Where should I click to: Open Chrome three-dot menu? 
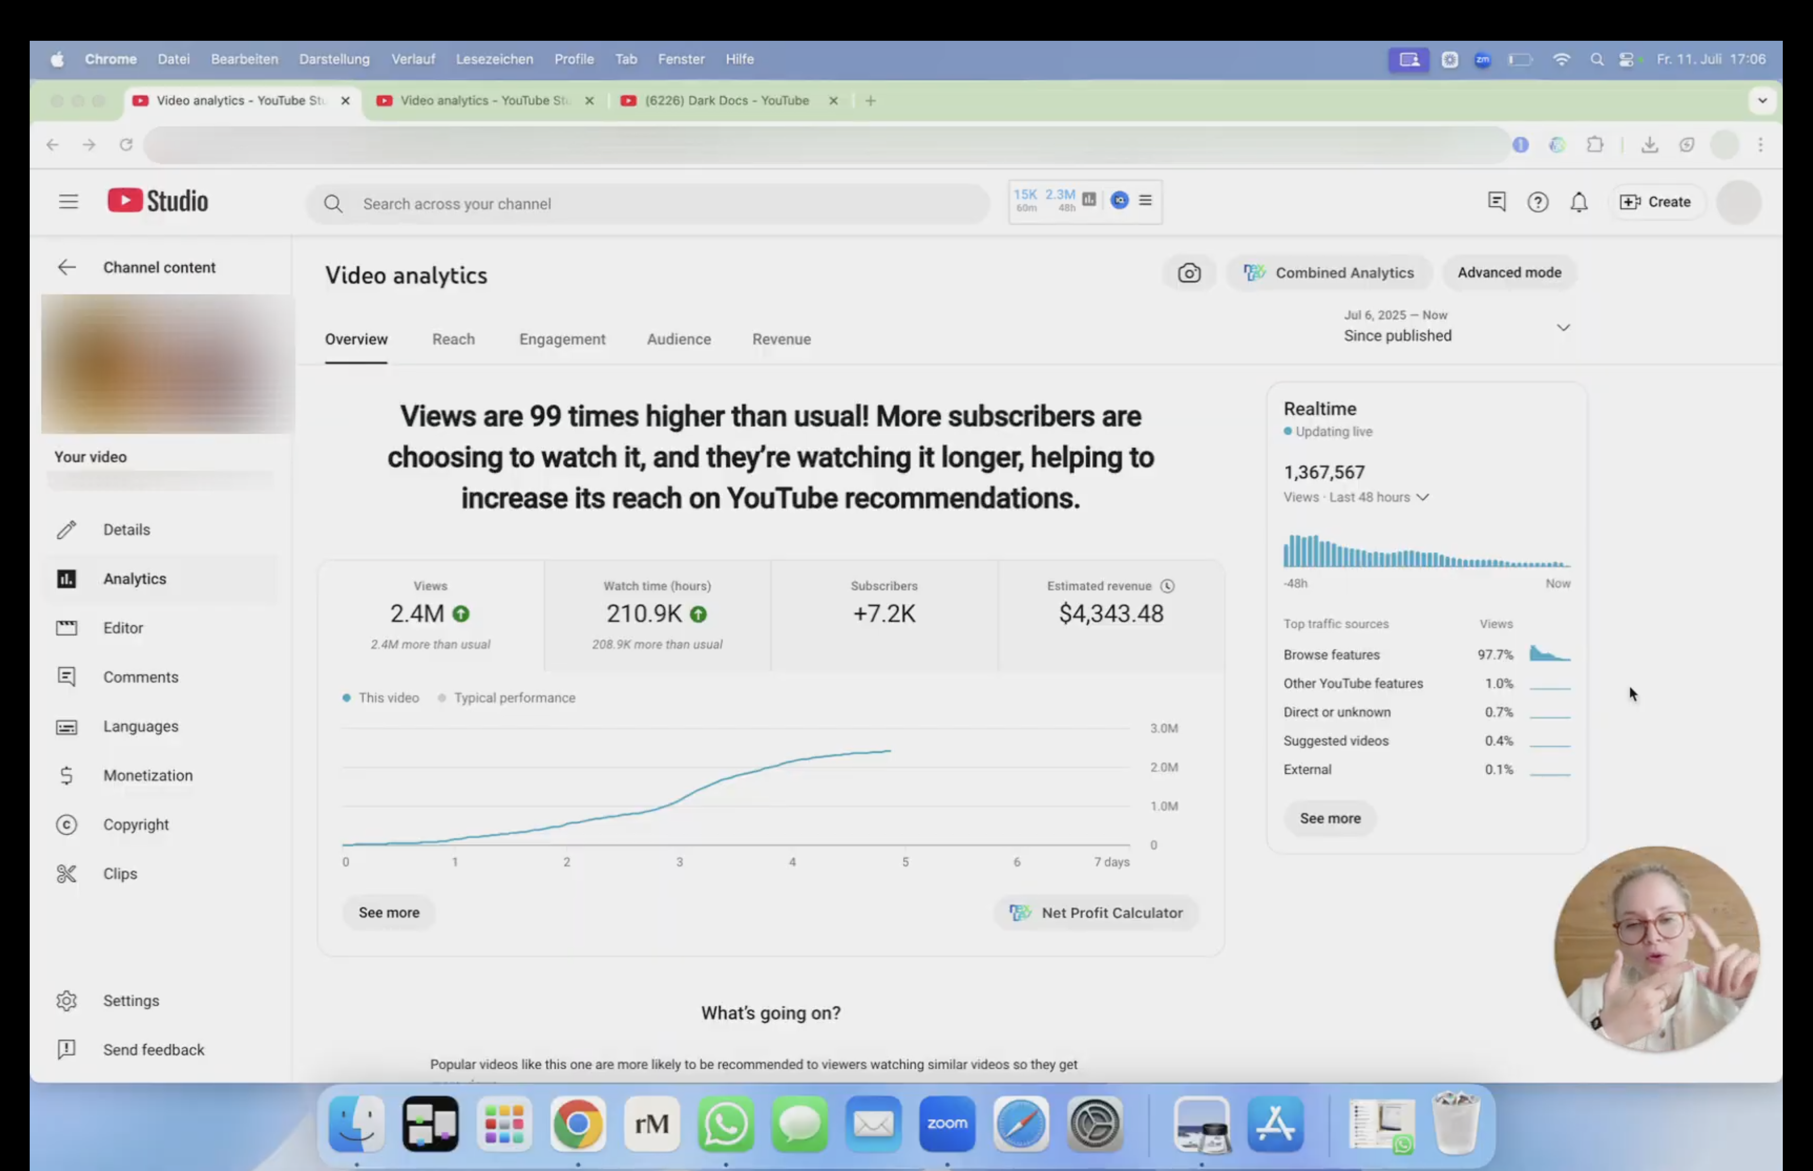1761,144
